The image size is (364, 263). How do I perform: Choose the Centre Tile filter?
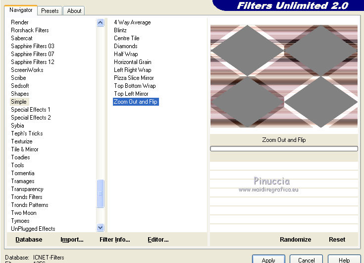point(126,38)
